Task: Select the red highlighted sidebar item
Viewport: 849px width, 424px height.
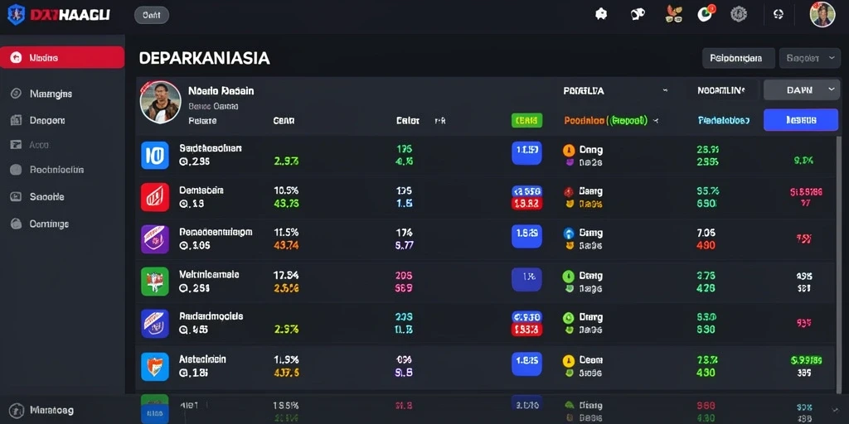Action: [x=62, y=57]
